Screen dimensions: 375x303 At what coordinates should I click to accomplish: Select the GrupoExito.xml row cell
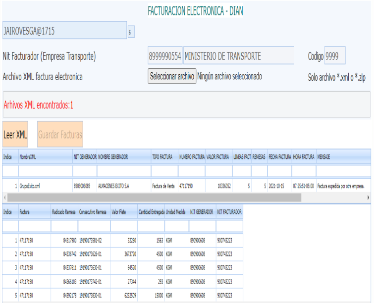[46, 186]
